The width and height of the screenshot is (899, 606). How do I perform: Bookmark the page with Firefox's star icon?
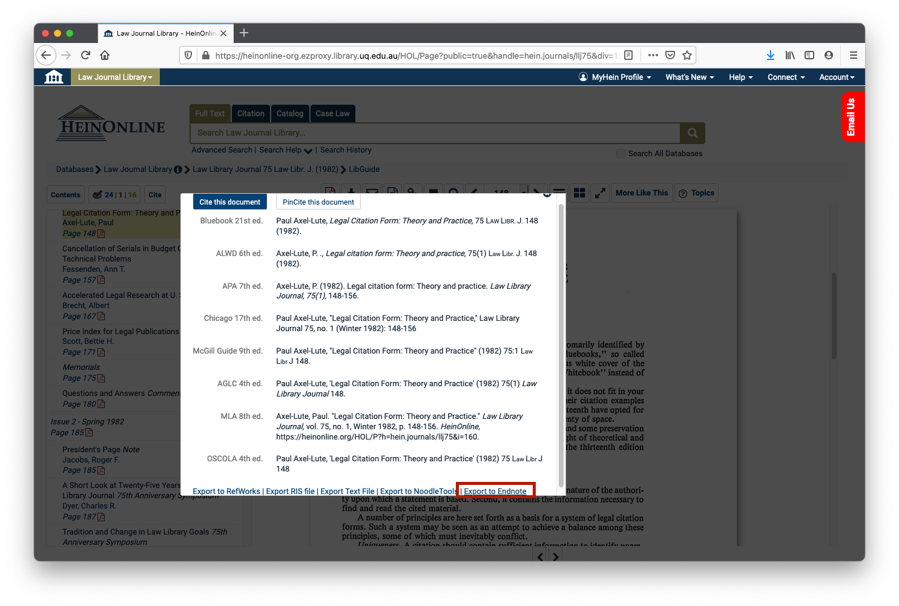(687, 55)
